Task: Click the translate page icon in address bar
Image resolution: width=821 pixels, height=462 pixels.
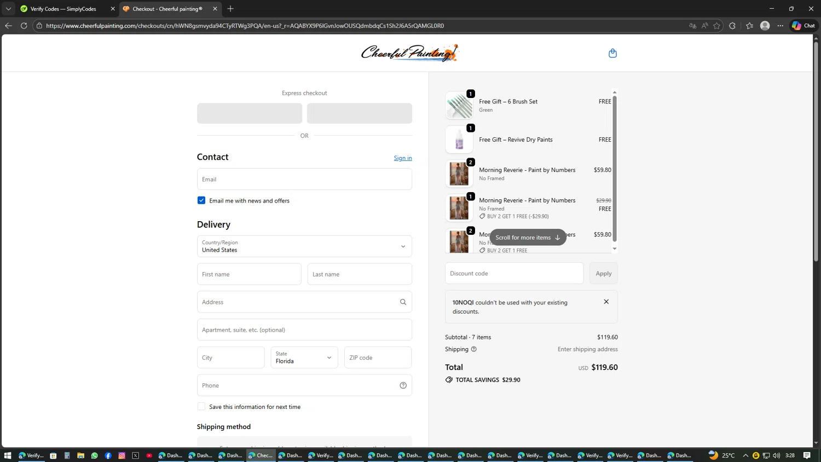Action: [692, 26]
